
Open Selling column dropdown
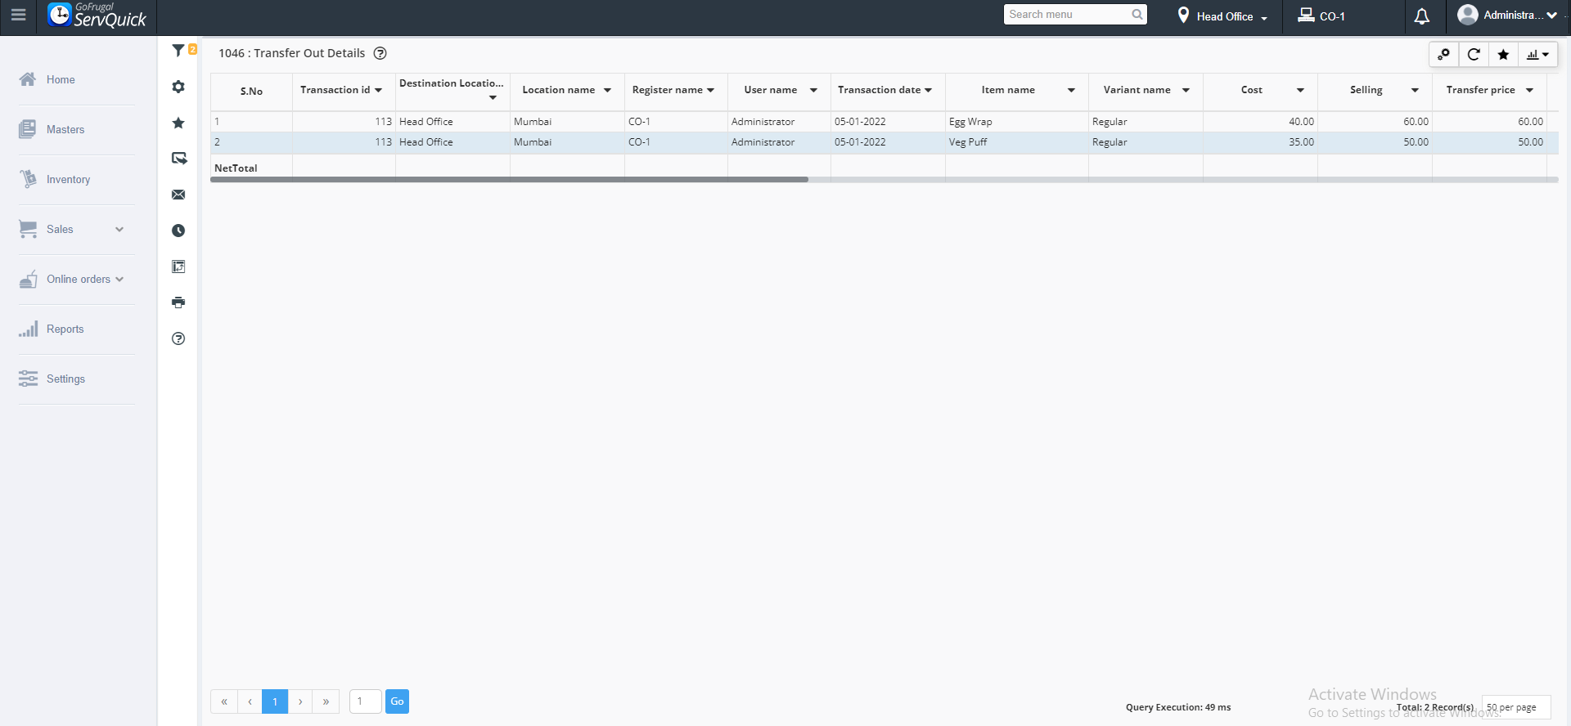[1415, 91]
